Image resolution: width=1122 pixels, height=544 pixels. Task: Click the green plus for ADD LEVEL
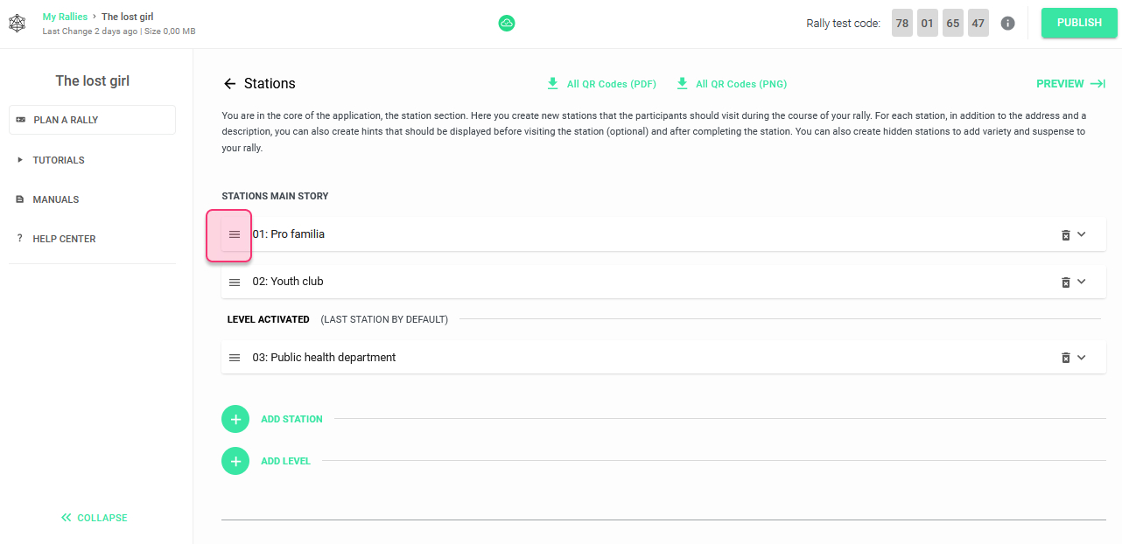[x=235, y=461]
